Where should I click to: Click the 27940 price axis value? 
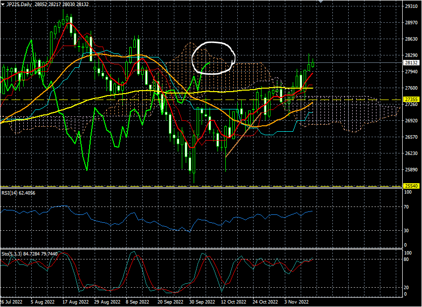click(x=411, y=72)
